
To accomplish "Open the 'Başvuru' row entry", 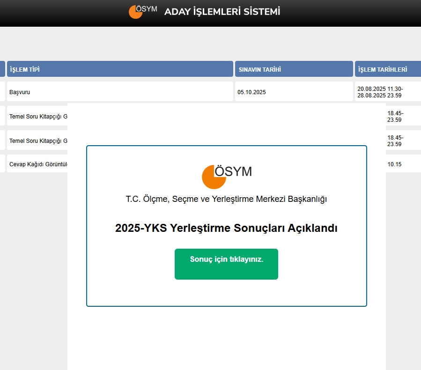I will pos(120,91).
